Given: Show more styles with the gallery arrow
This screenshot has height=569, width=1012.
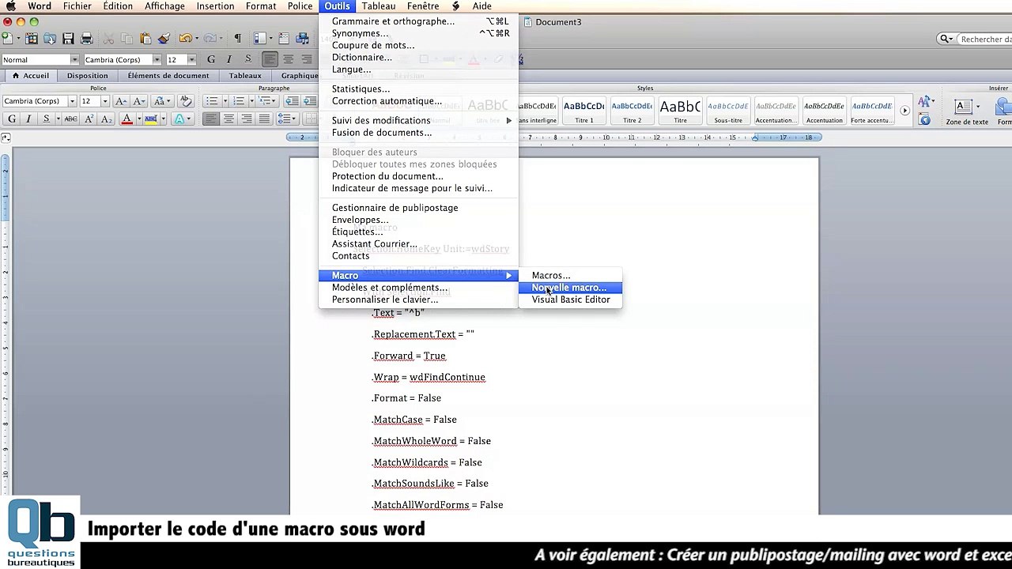Looking at the screenshot, I should coord(905,111).
